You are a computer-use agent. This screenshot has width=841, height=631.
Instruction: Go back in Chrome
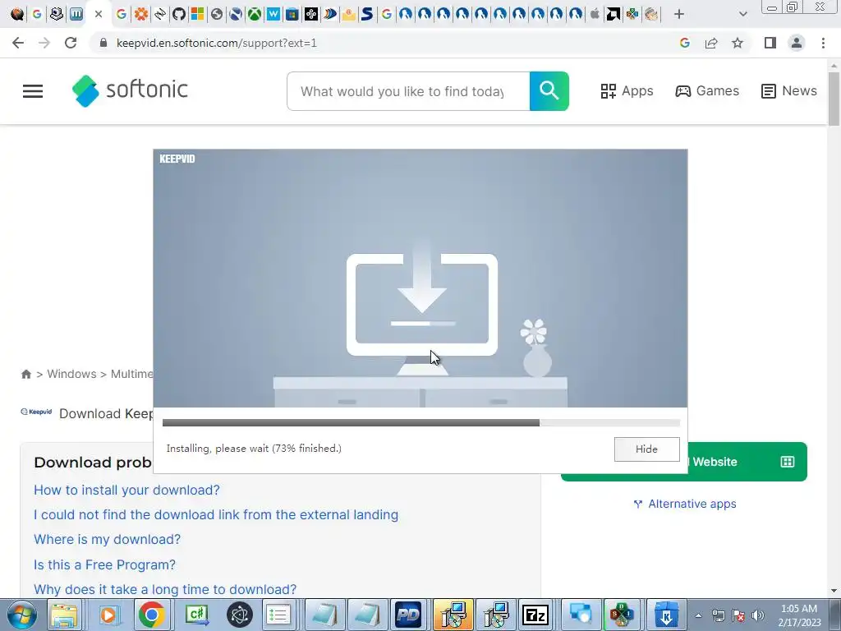click(18, 43)
